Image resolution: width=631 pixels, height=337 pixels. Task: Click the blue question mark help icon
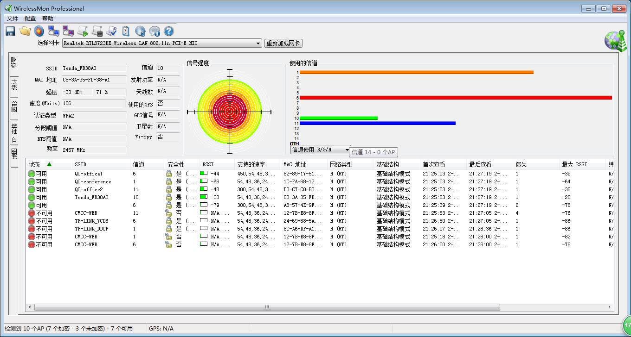coord(169,31)
